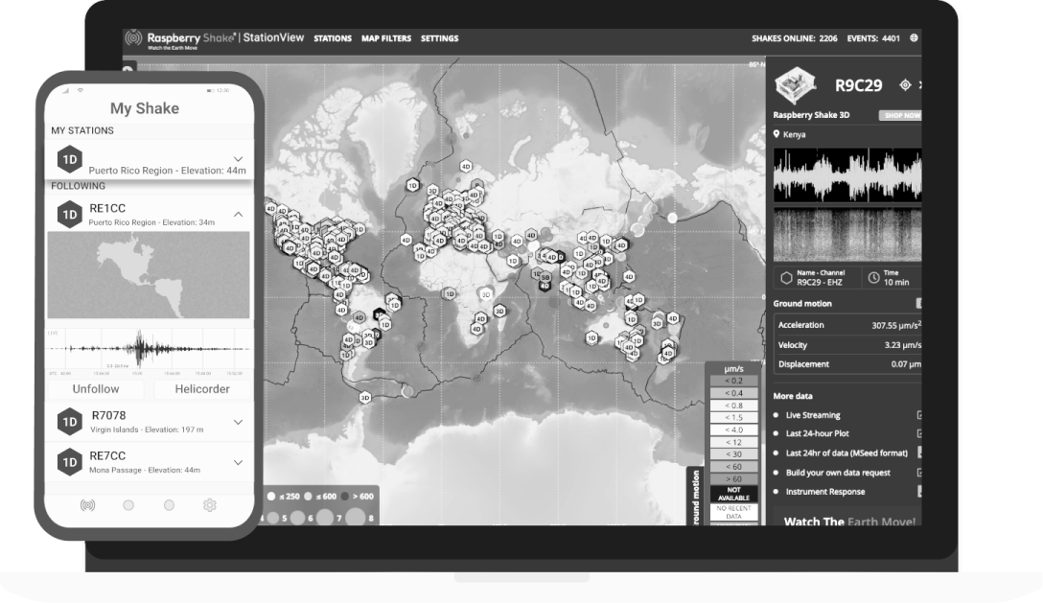Click the > 600 depth circle in legend
1043x603 pixels.
coord(344,496)
